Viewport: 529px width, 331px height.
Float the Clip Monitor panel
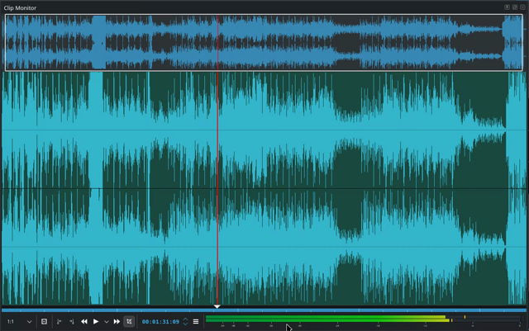click(x=507, y=7)
